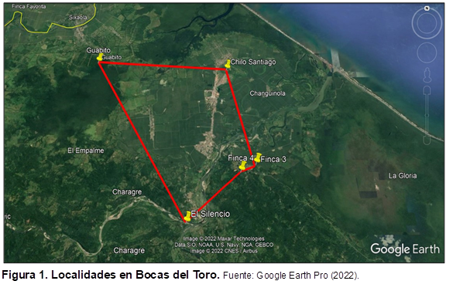Click the Sixaola town label
Viewport: 453px width, 291px height.
(78, 17)
